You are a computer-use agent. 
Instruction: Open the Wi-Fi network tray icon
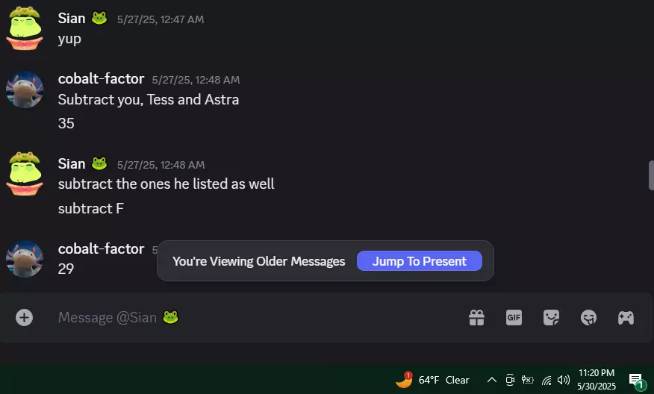(546, 380)
